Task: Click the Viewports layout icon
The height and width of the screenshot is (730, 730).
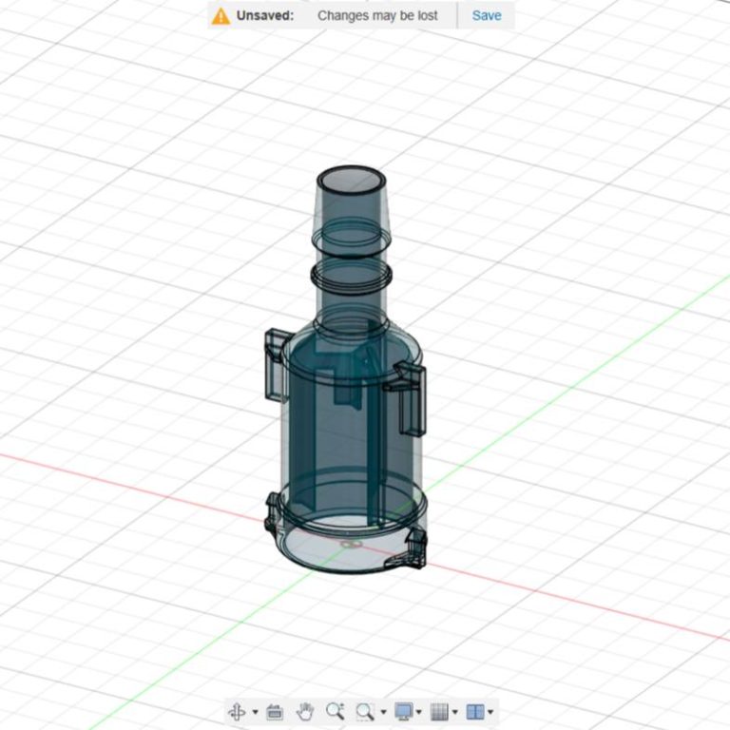Action: [x=475, y=711]
